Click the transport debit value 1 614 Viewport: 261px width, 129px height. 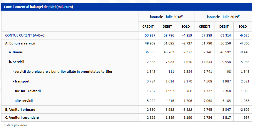[x=170, y=82]
